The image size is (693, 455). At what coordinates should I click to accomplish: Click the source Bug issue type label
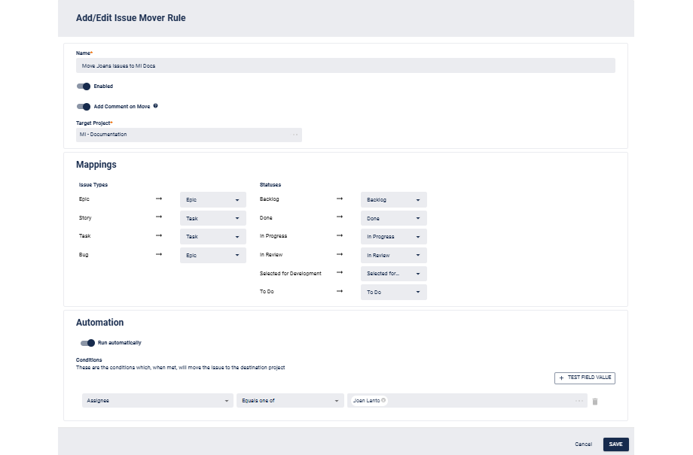pos(84,255)
